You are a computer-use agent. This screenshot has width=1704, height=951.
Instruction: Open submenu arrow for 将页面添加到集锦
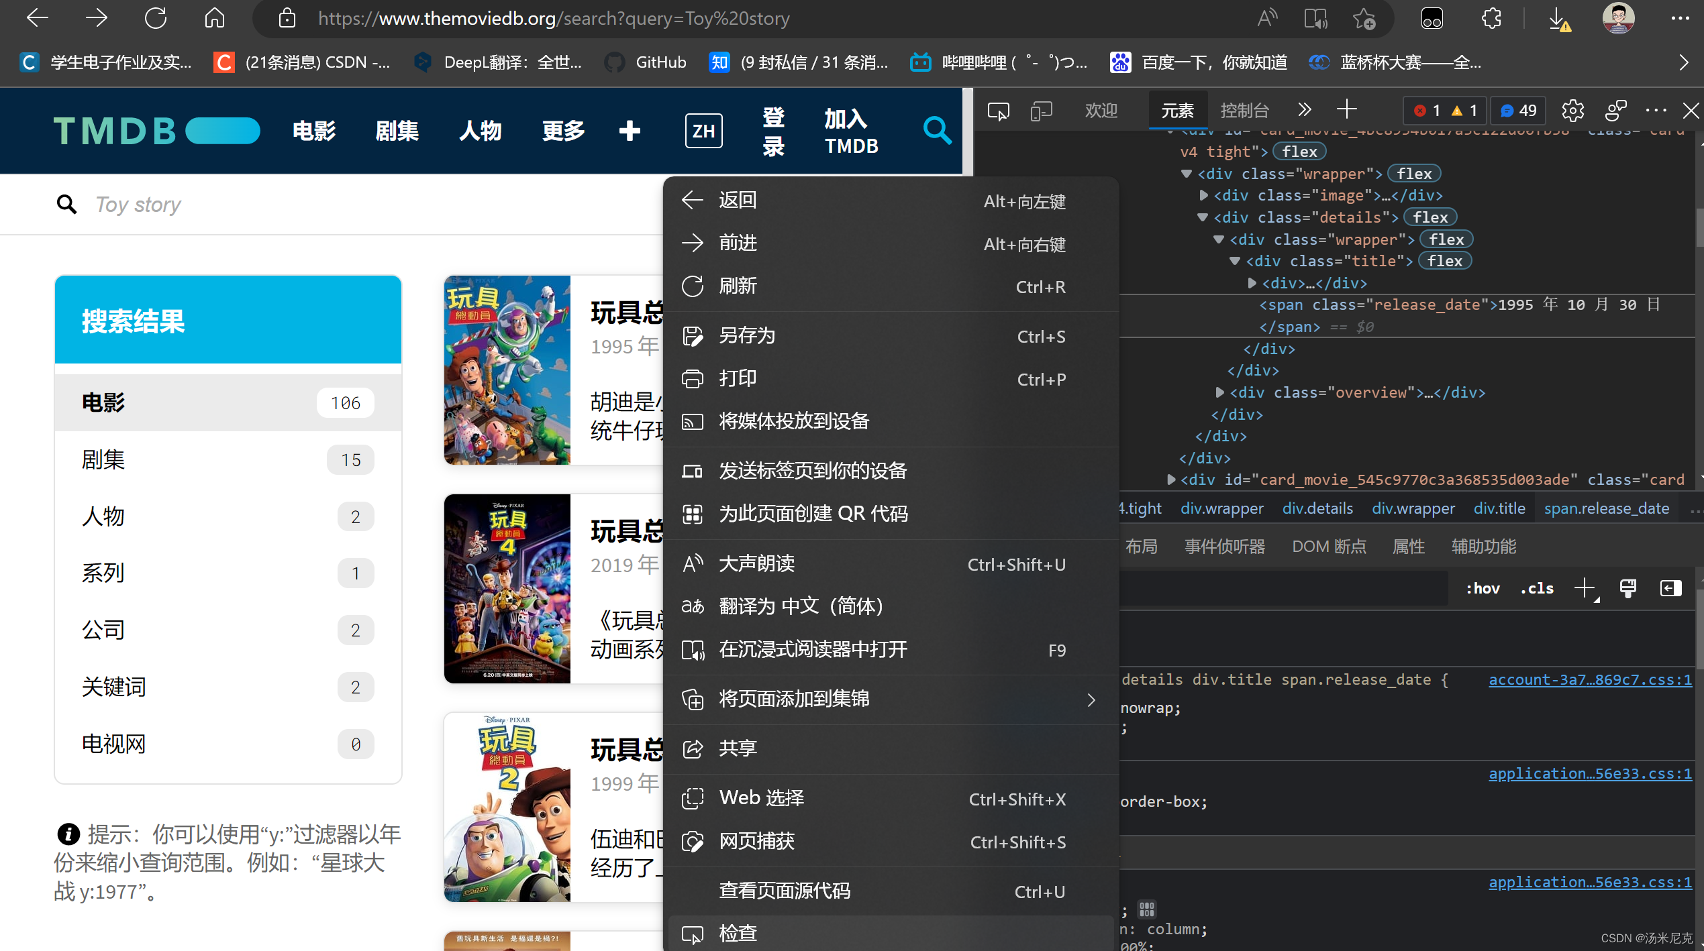pos(1091,700)
